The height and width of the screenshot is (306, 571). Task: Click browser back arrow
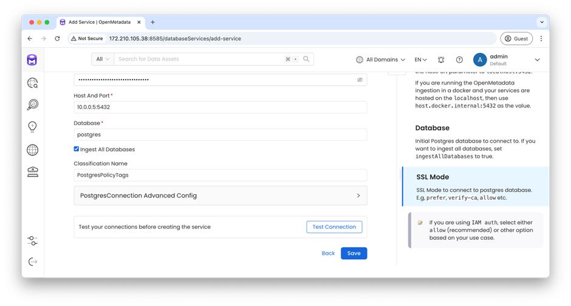point(30,39)
